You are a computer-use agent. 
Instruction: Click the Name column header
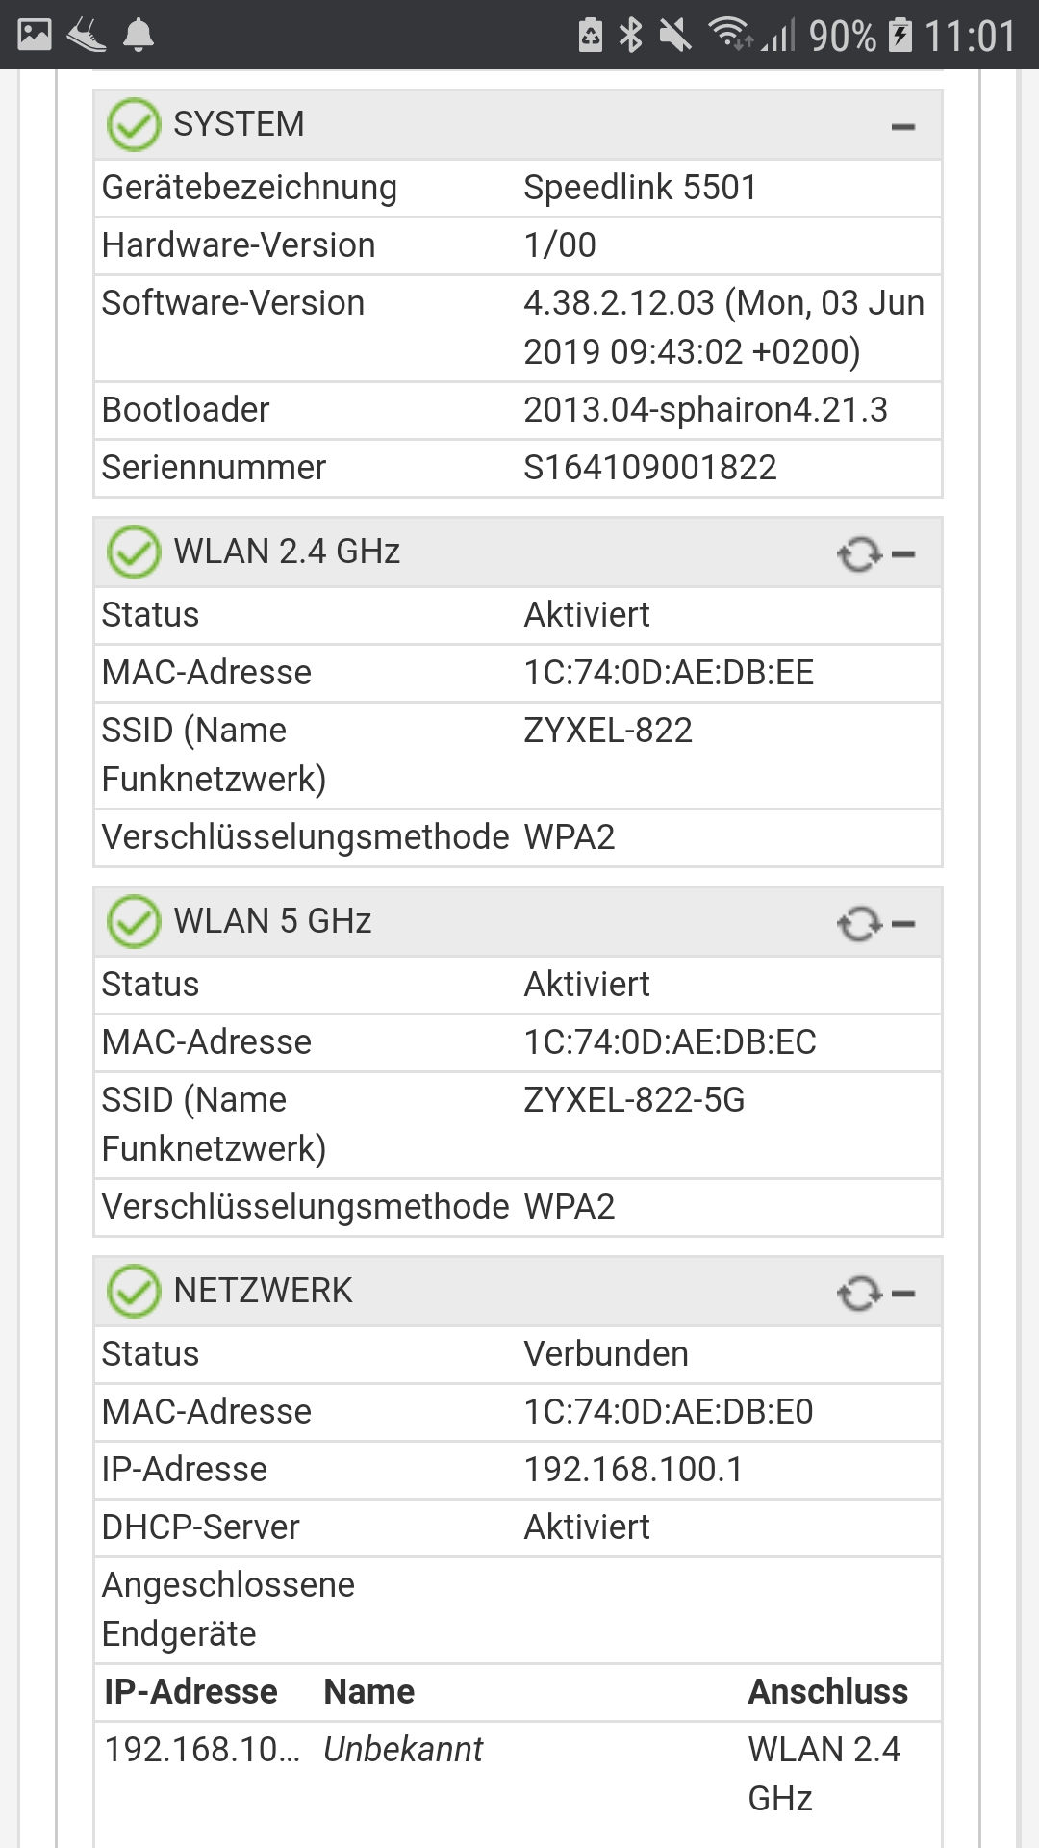[368, 1691]
